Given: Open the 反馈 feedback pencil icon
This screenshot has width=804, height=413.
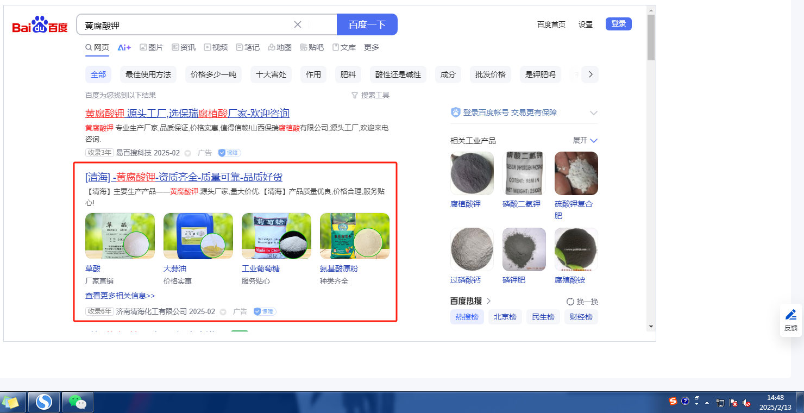Looking at the screenshot, I should [x=791, y=315].
